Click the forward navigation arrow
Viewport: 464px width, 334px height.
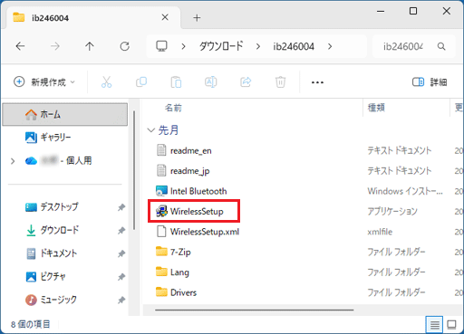pyautogui.click(x=54, y=46)
